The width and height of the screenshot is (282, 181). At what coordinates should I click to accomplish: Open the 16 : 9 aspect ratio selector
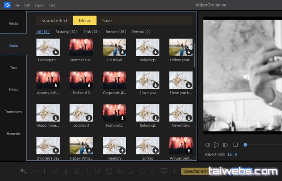point(232,154)
